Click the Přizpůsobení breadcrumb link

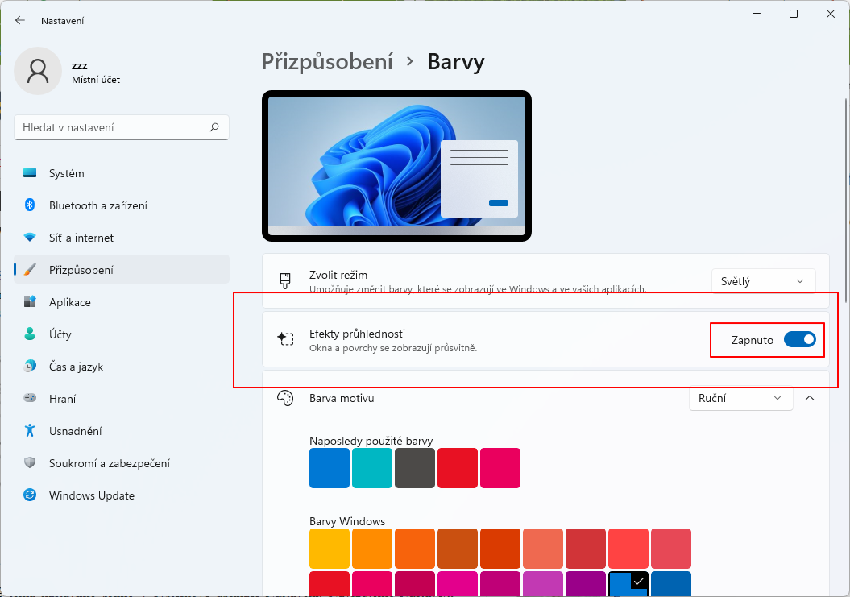pos(327,61)
